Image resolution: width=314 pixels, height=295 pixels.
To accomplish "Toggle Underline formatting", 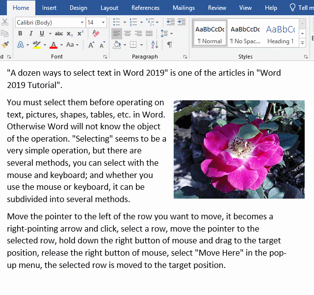I will pyautogui.click(x=42, y=33).
